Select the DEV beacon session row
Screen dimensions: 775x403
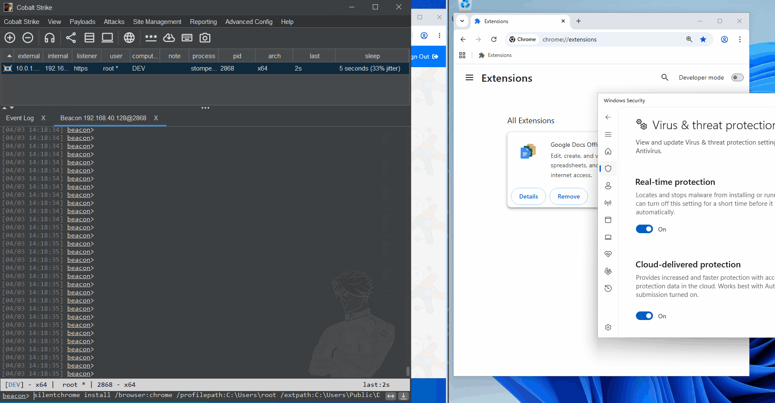point(205,68)
